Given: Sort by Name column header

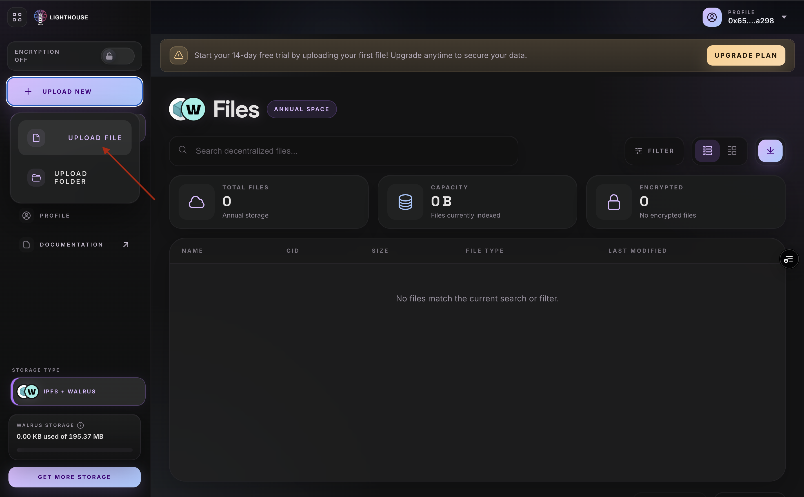Looking at the screenshot, I should (192, 251).
